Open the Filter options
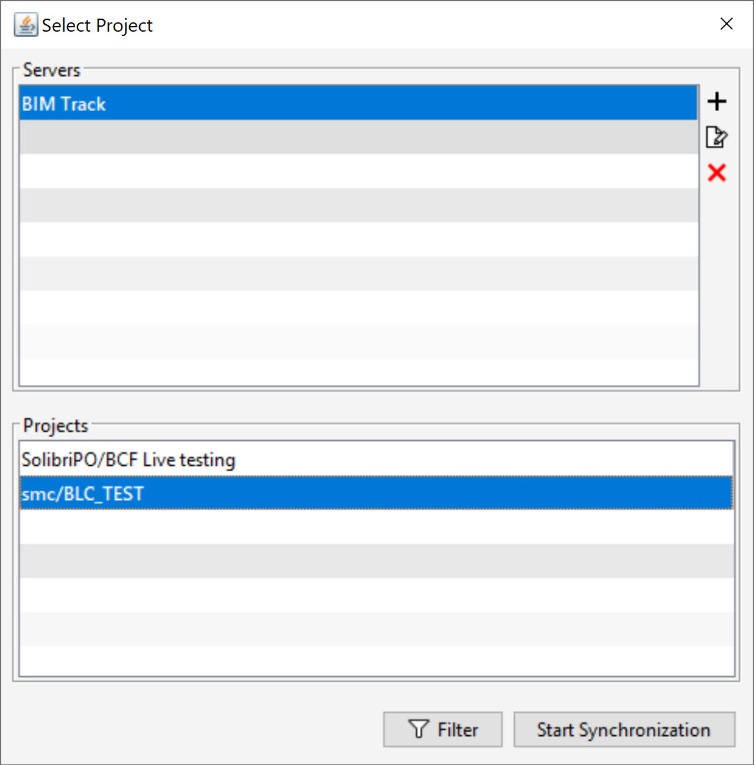The width and height of the screenshot is (754, 765). [443, 730]
